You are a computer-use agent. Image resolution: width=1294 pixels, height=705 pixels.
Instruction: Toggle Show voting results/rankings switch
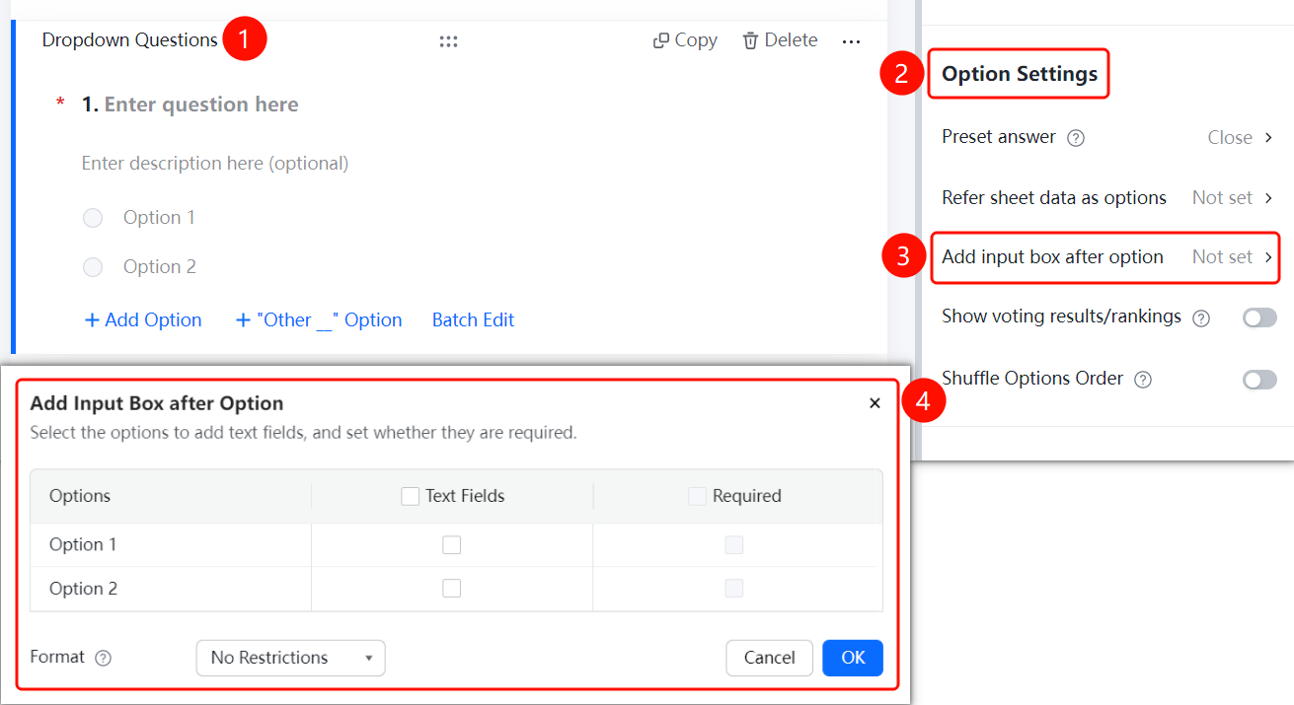[x=1259, y=317]
